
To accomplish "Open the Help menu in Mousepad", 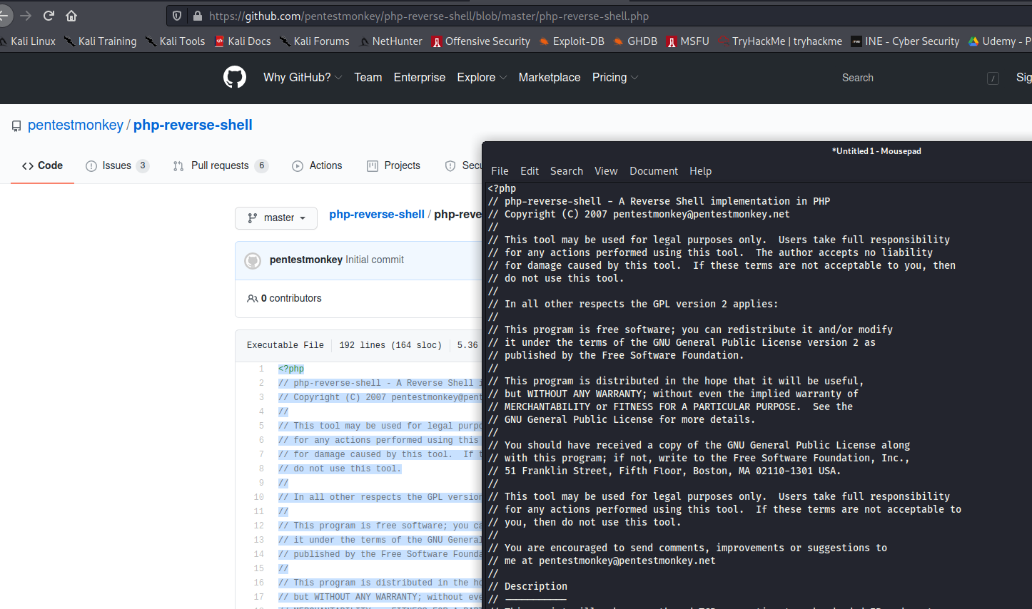I will pos(700,171).
